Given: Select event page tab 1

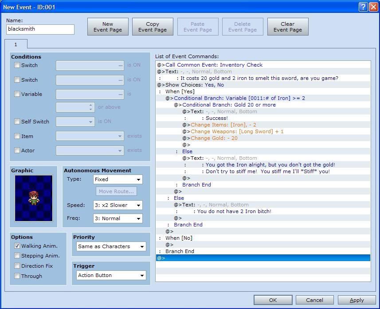Looking at the screenshot, I should tap(16, 44).
